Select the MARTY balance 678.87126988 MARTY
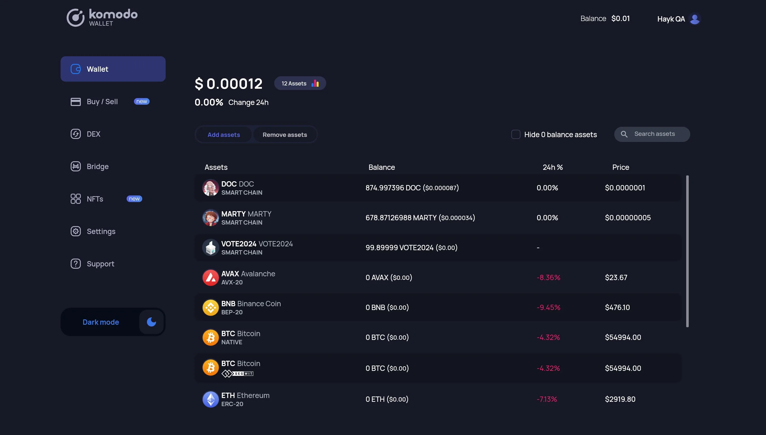 click(x=420, y=217)
